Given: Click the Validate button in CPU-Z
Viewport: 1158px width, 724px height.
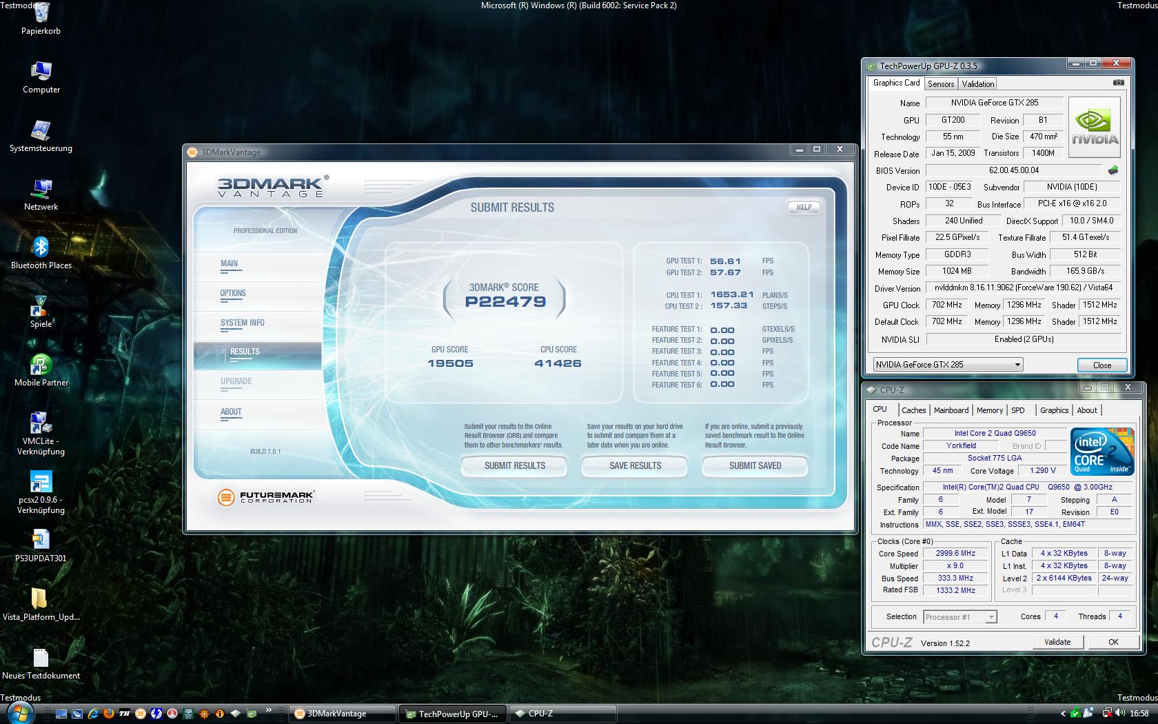Looking at the screenshot, I should [1057, 642].
